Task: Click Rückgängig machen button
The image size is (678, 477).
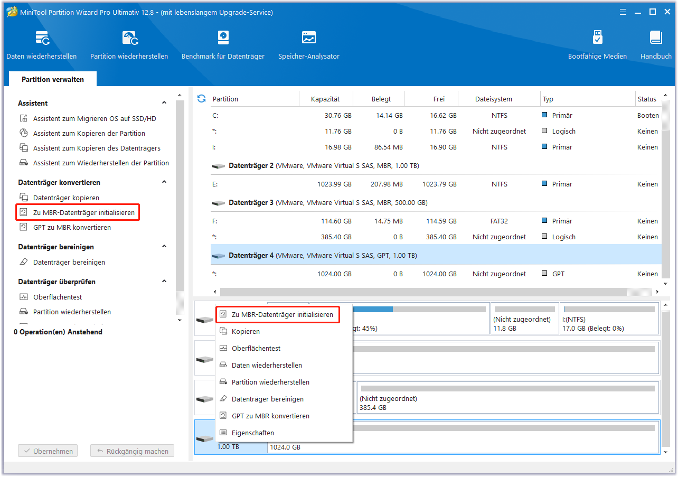Action: [x=132, y=452]
